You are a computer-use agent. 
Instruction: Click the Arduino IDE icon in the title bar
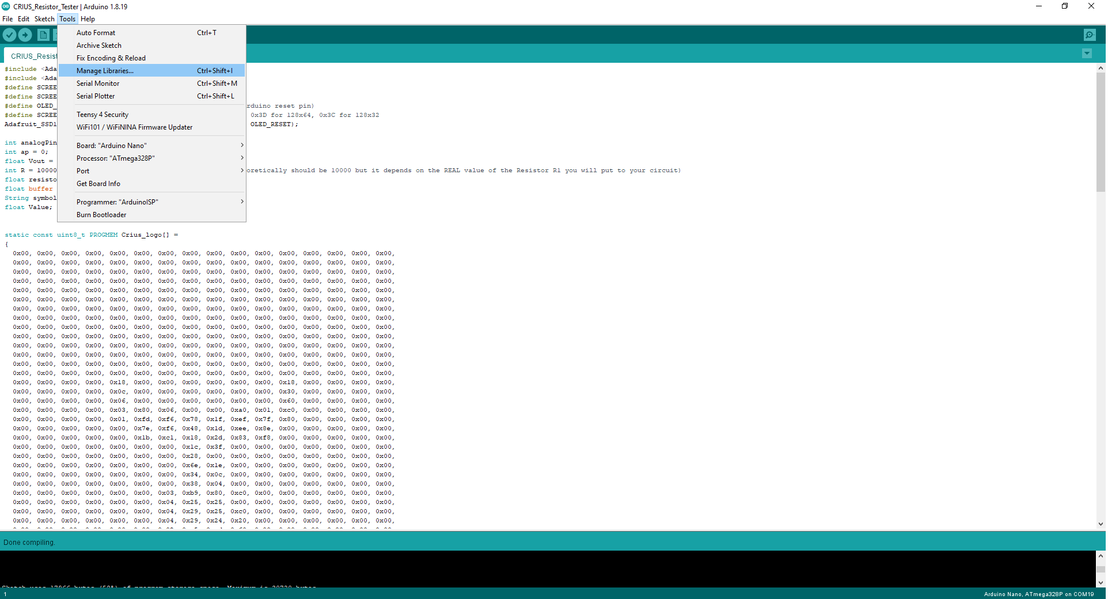[6, 6]
